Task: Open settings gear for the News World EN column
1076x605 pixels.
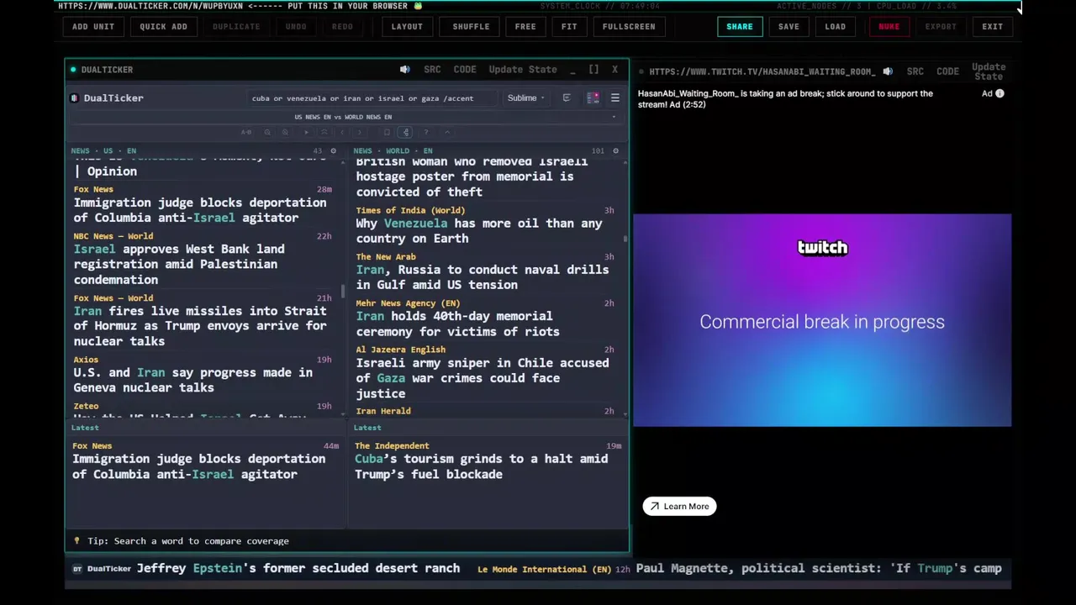Action: click(615, 151)
